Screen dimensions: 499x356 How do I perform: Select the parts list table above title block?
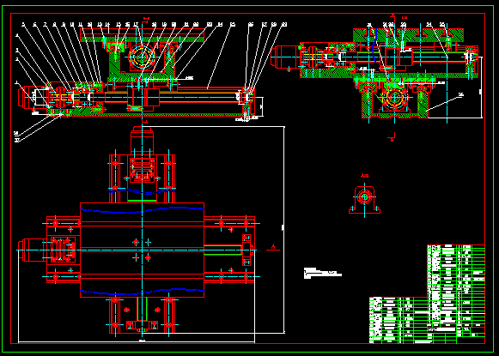[456, 287]
